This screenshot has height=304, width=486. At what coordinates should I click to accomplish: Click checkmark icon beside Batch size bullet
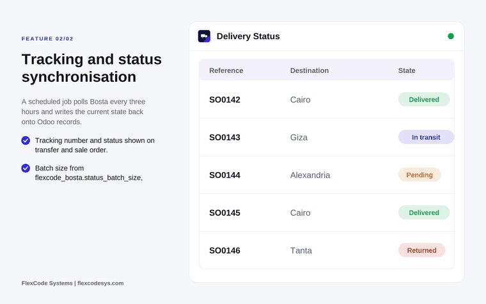coord(26,168)
